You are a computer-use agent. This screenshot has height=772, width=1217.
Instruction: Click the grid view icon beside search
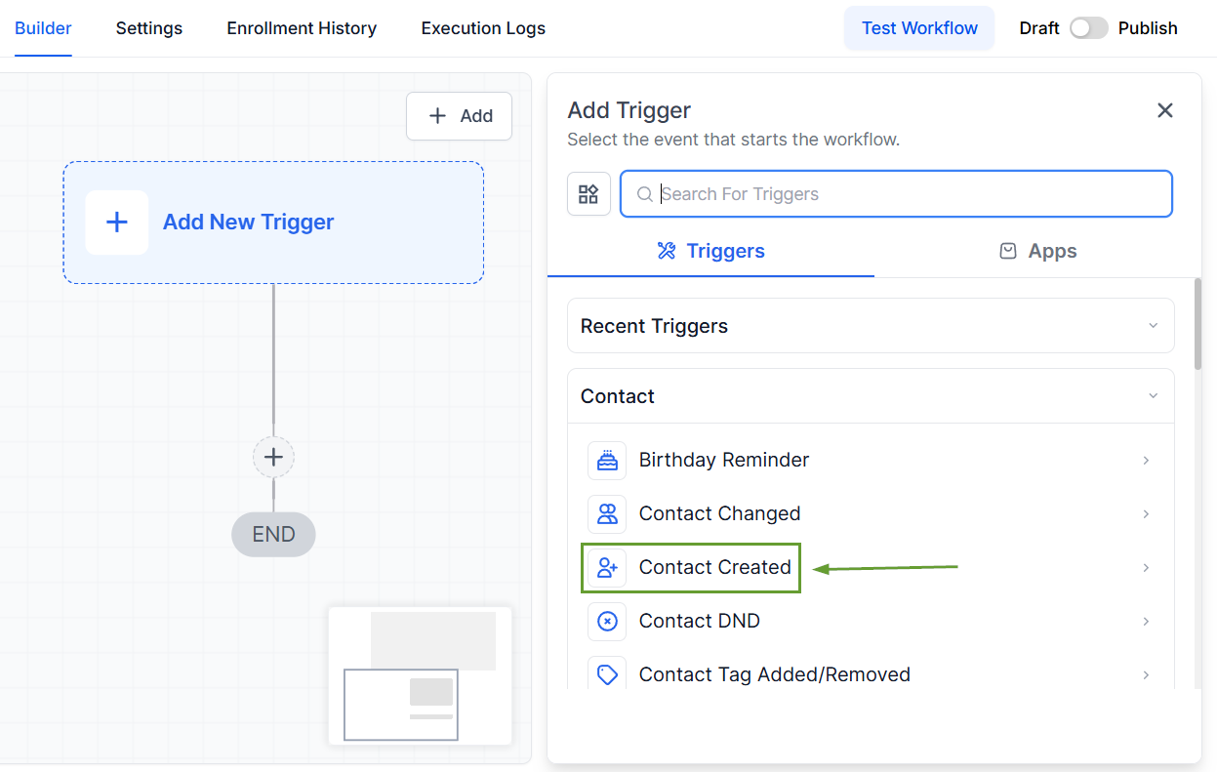click(588, 194)
